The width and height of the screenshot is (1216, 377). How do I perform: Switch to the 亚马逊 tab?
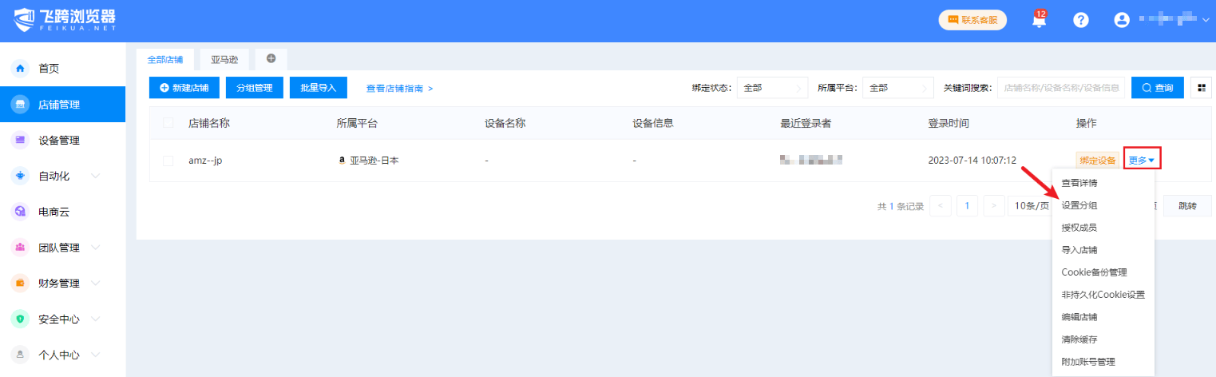click(x=225, y=59)
